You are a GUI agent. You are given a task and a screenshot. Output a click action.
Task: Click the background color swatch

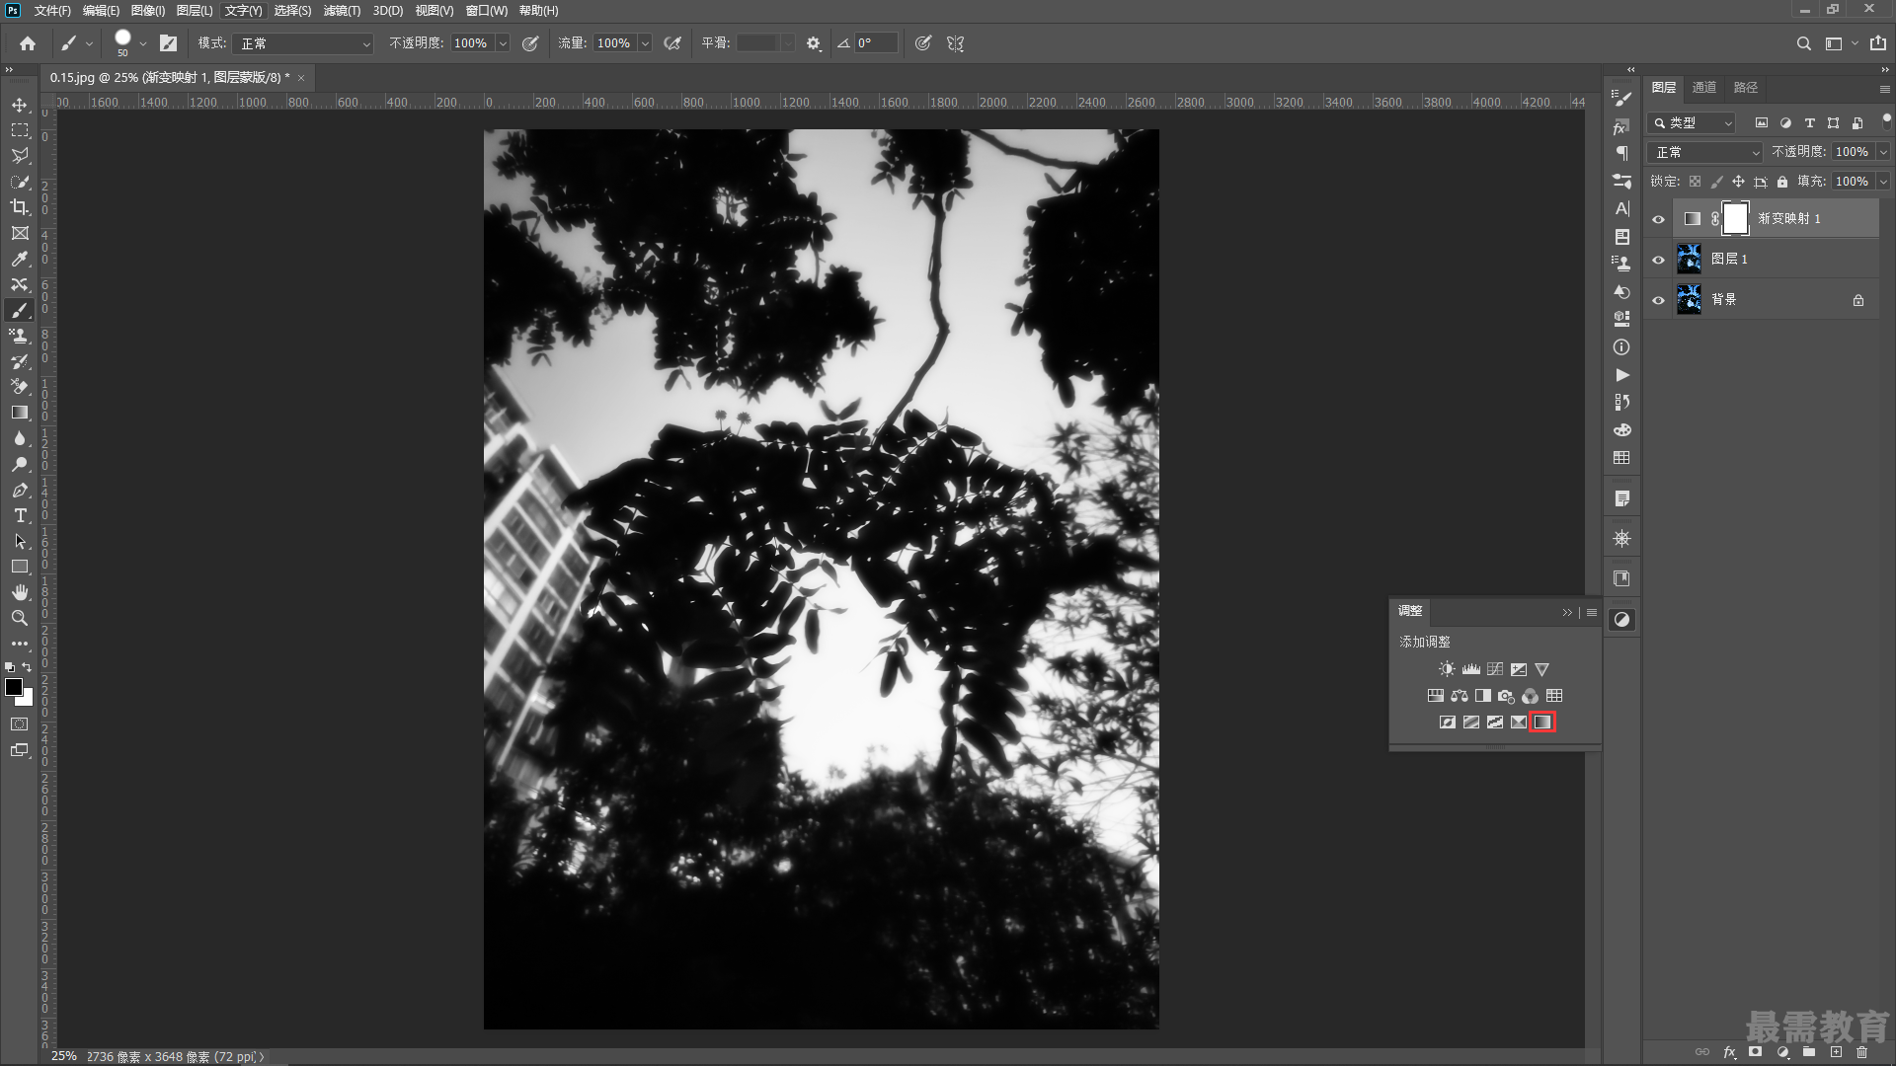coord(27,700)
